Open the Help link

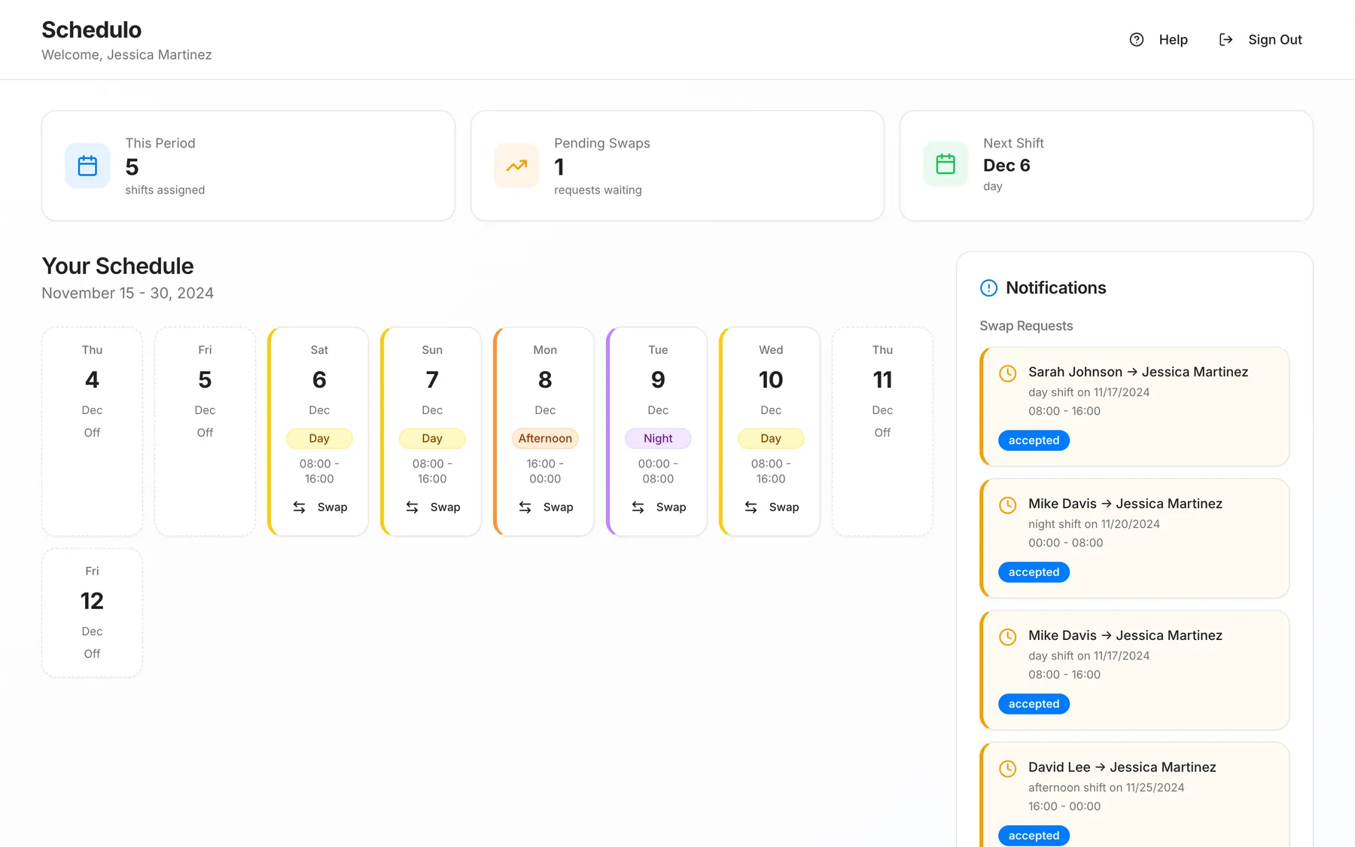click(1159, 40)
